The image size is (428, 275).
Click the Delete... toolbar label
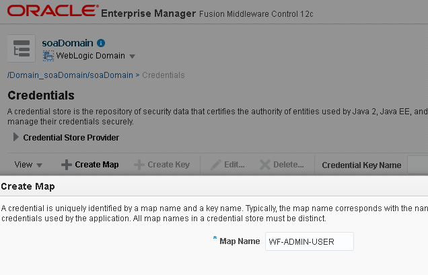click(x=288, y=165)
